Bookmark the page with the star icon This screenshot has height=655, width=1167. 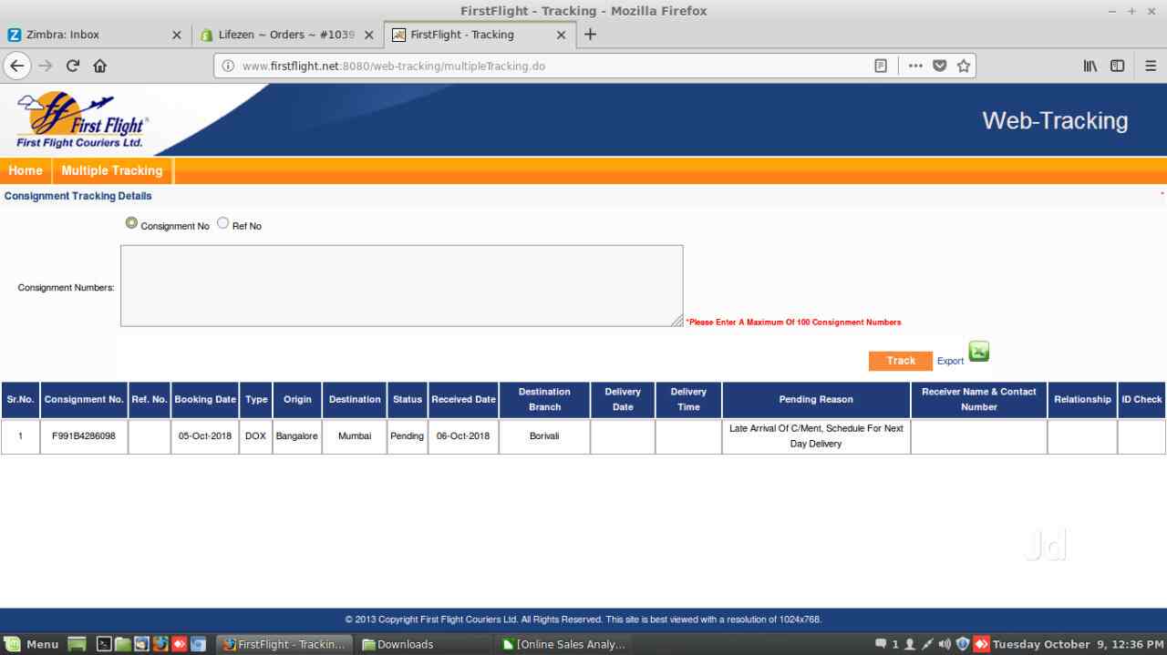point(964,65)
